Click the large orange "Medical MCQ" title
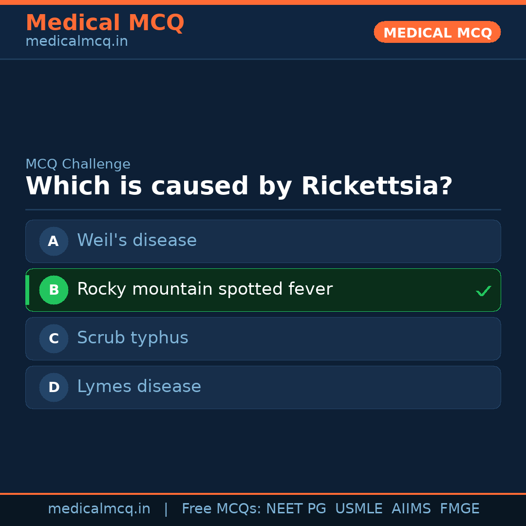526x526 pixels. (x=105, y=23)
